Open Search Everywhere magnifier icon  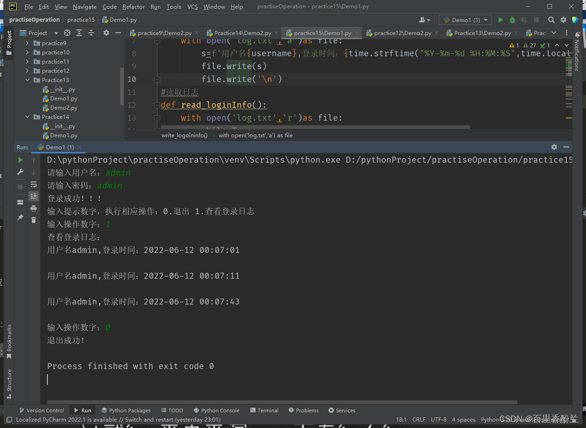tap(551, 20)
